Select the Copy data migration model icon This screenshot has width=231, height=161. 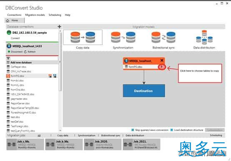[83, 37]
